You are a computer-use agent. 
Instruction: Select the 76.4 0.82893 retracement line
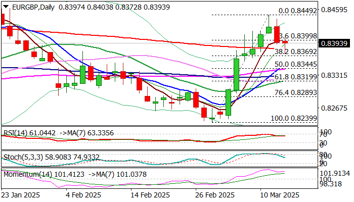[296, 92]
